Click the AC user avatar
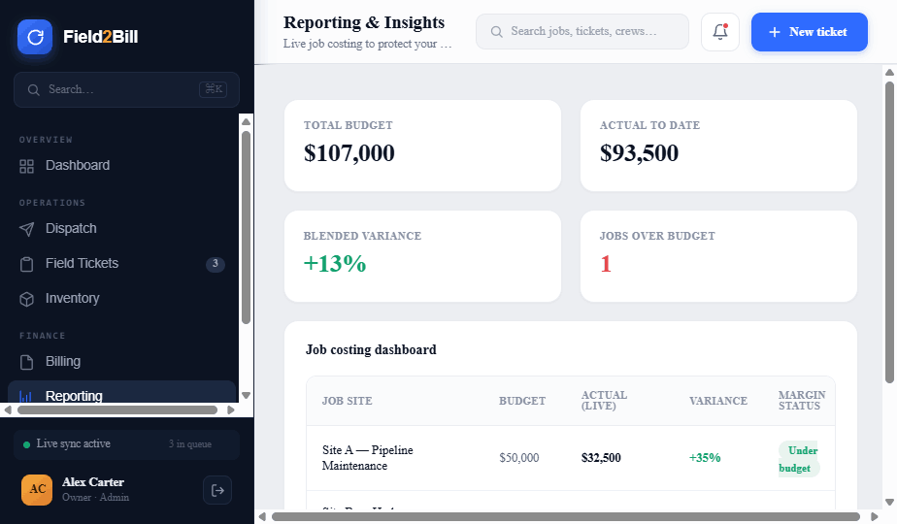Image resolution: width=897 pixels, height=524 pixels. tap(37, 490)
